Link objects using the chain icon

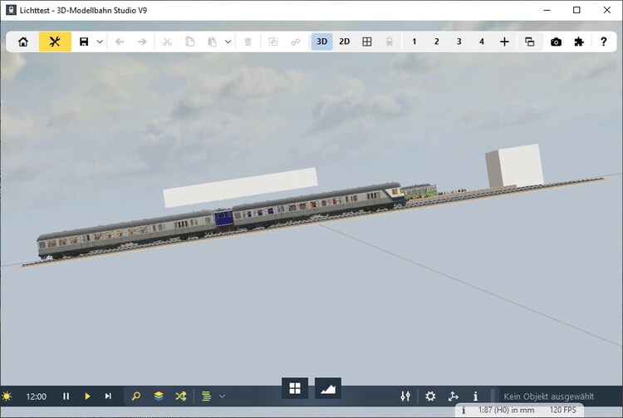(295, 42)
